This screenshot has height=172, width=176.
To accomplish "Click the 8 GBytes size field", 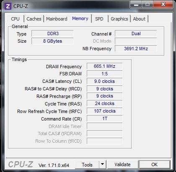I will point(52,41).
